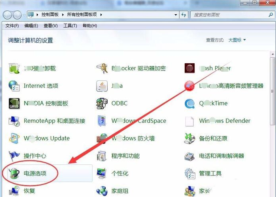The image size is (276, 197).
Task: Open the ODBC data source icon
Action: 102,103
